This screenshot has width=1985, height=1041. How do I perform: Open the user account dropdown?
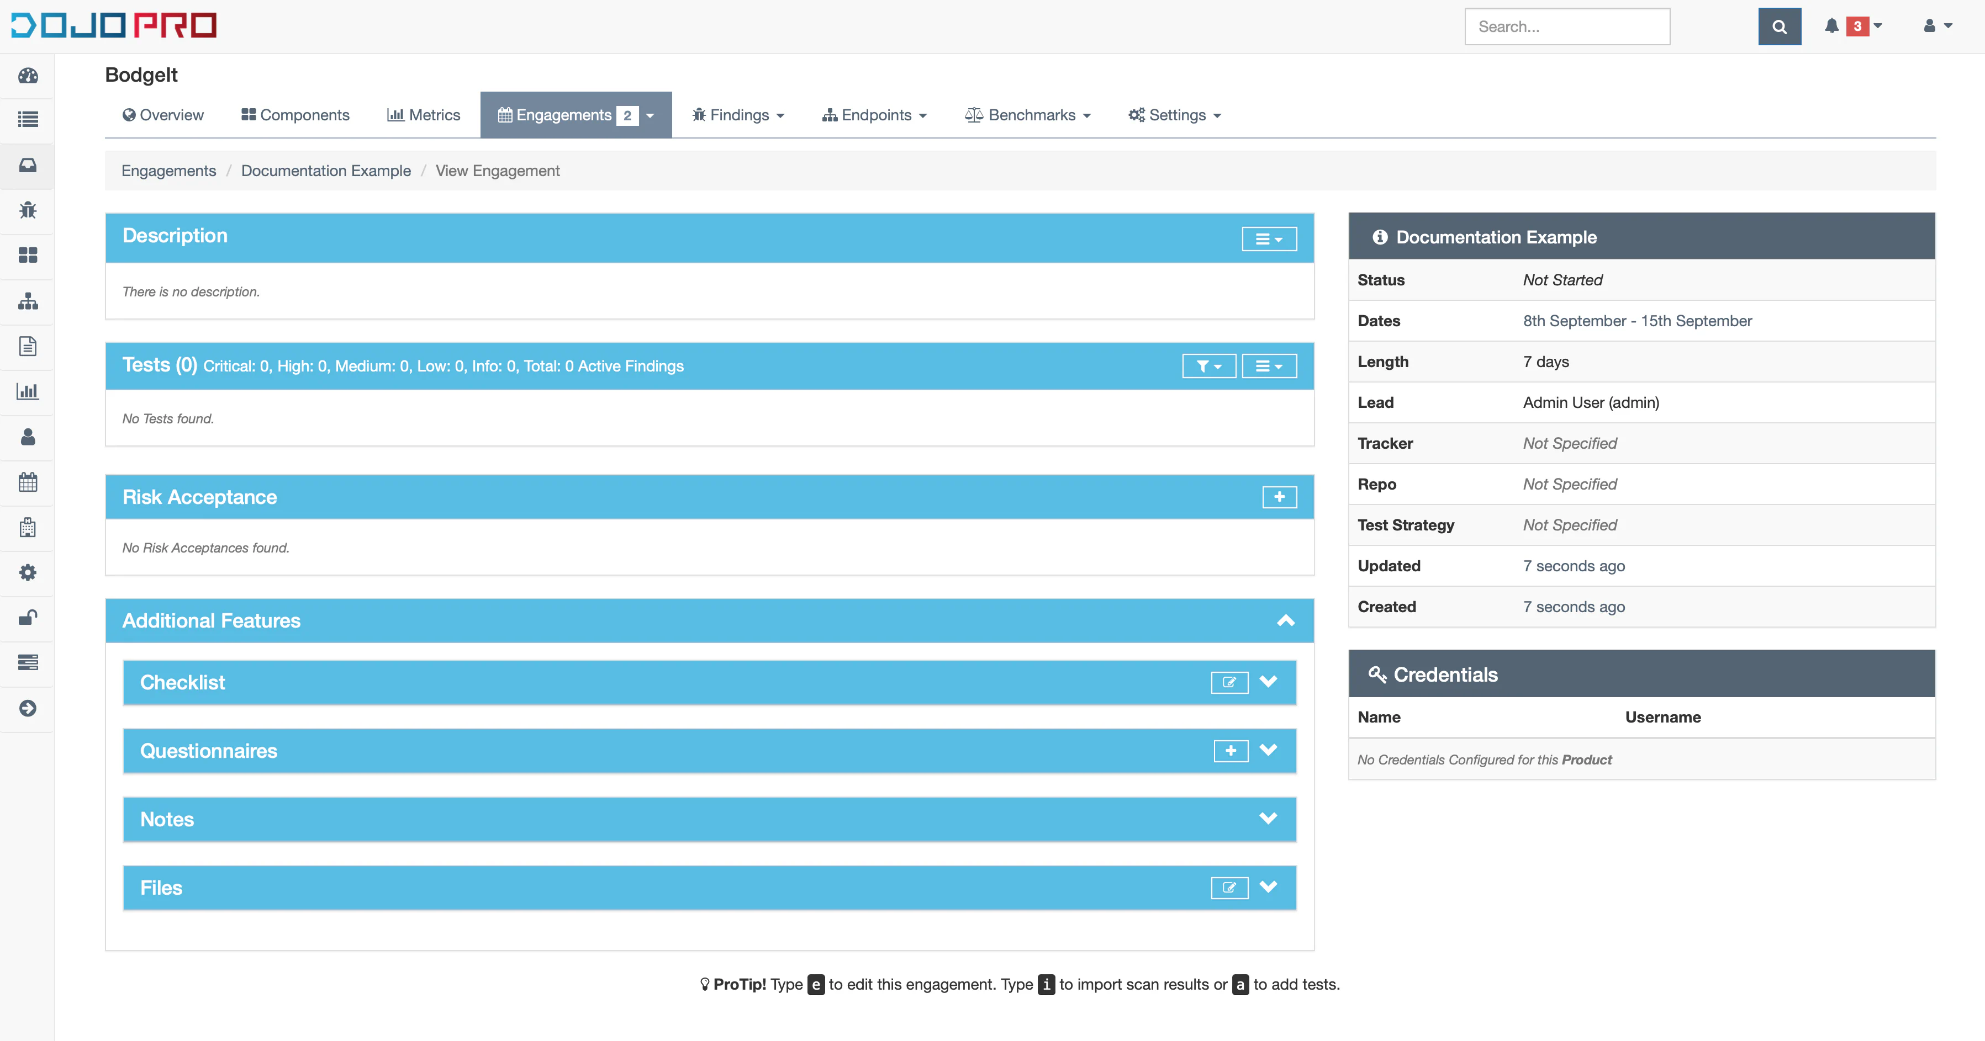coord(1937,26)
